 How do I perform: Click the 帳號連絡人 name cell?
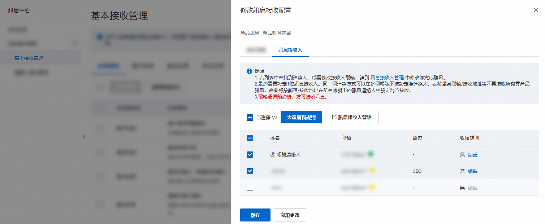pos(289,154)
